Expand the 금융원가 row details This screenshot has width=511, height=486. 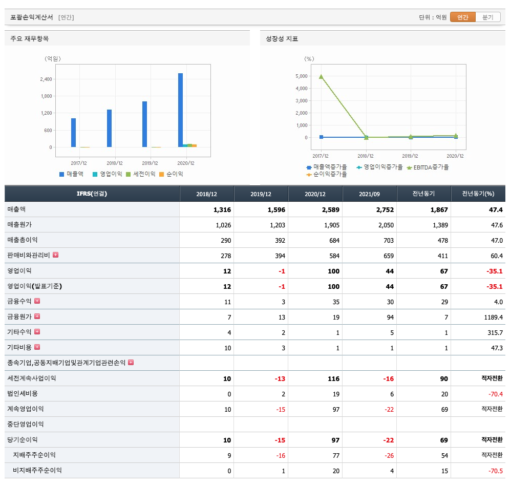37,316
